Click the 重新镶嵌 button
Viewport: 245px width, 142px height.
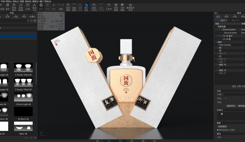pyautogui.click(x=223, y=126)
